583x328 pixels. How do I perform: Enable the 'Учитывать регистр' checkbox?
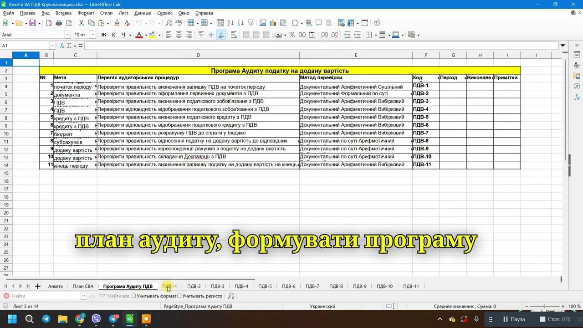179,296
